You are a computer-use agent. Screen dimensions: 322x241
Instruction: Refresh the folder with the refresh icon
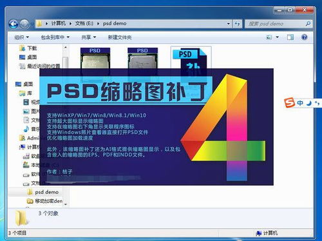[237, 24]
